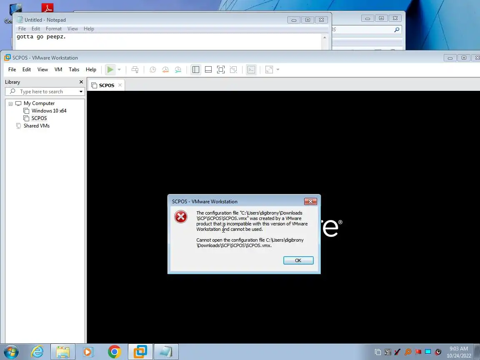Open VMware View menu
480x360 pixels.
pos(42,70)
